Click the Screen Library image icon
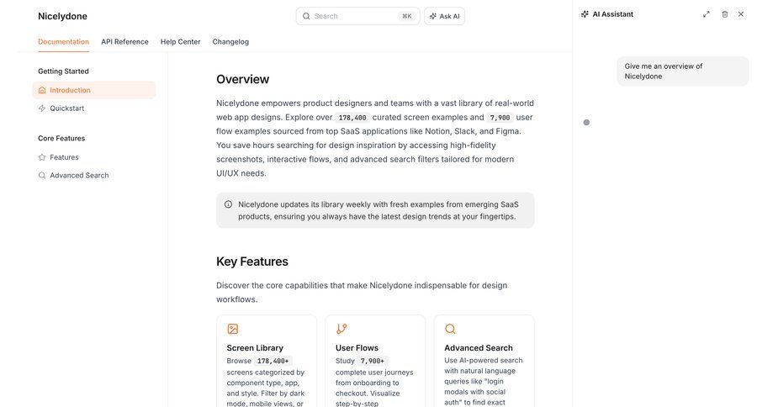 tap(233, 329)
